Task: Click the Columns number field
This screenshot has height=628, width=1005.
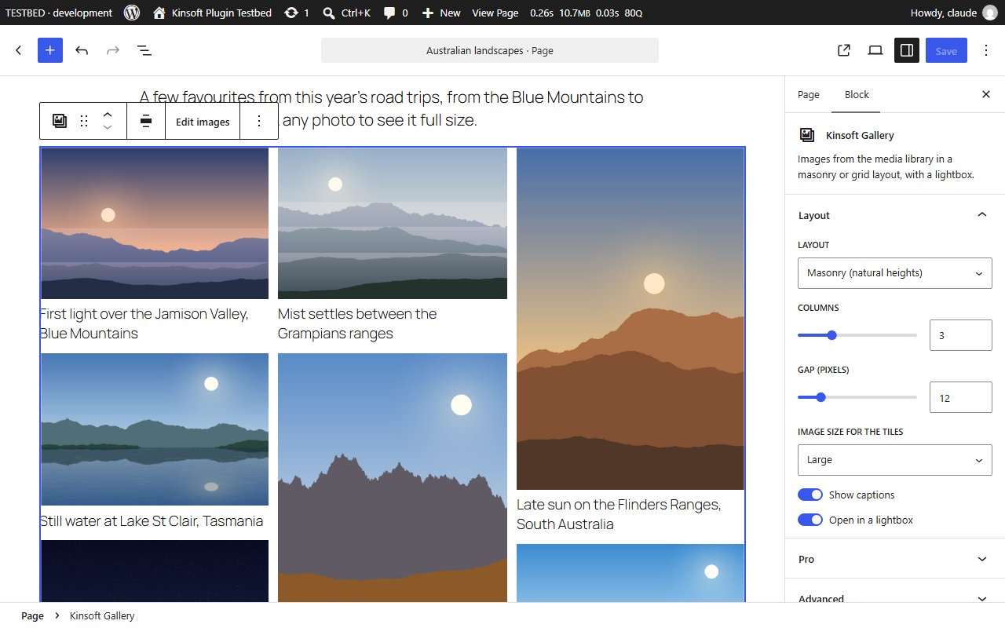Action: coord(961,335)
